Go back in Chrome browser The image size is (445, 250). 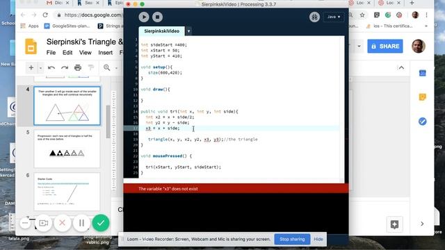23,15
